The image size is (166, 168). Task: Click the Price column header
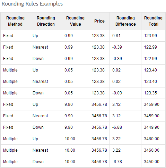click(x=99, y=21)
